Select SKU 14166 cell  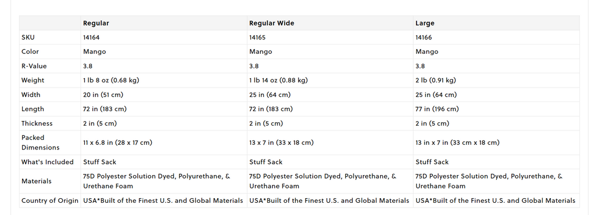[x=424, y=38]
